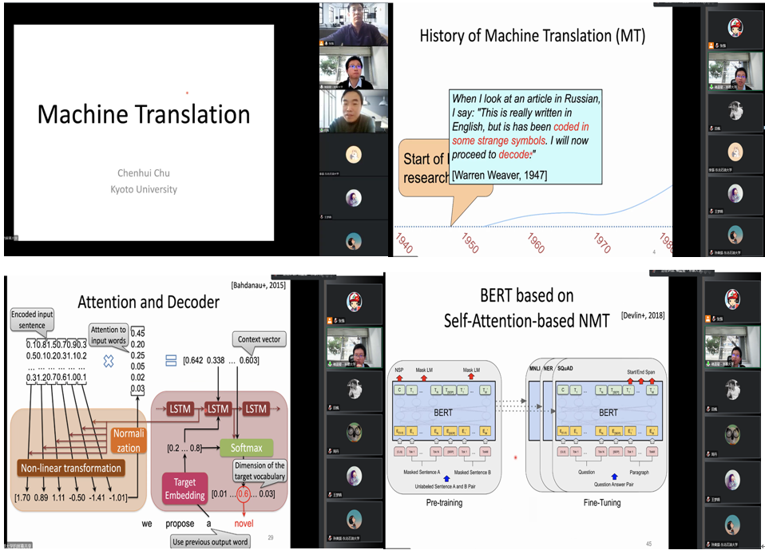Select red-cap avatar beside the Attention and Decoder slide
This screenshot has width=765, height=554.
click(355, 301)
